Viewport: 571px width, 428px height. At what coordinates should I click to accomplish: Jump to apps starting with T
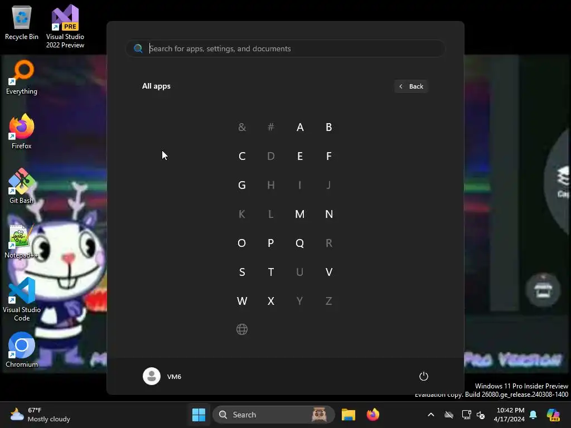tap(270, 272)
